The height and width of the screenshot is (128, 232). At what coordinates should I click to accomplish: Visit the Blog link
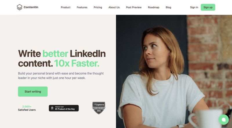(x=168, y=7)
